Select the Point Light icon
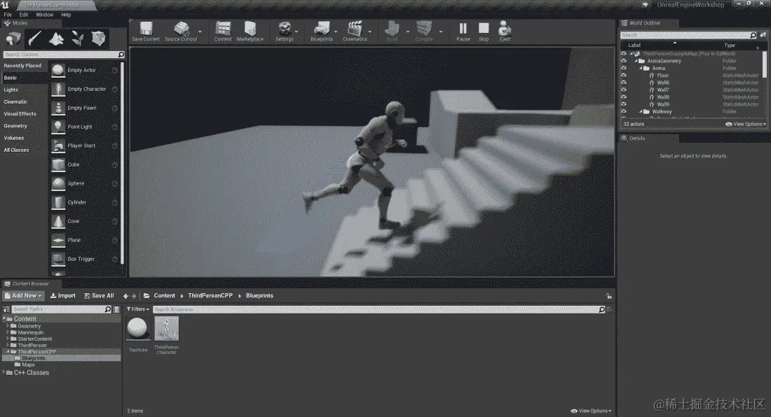771x417 pixels. 58,127
